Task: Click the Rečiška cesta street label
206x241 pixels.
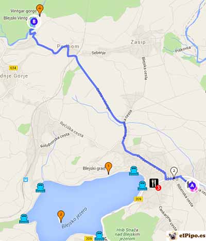Action: click(x=72, y=129)
